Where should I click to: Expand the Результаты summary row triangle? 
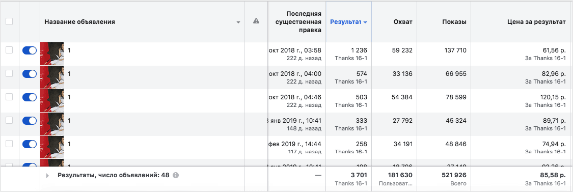click(x=47, y=176)
